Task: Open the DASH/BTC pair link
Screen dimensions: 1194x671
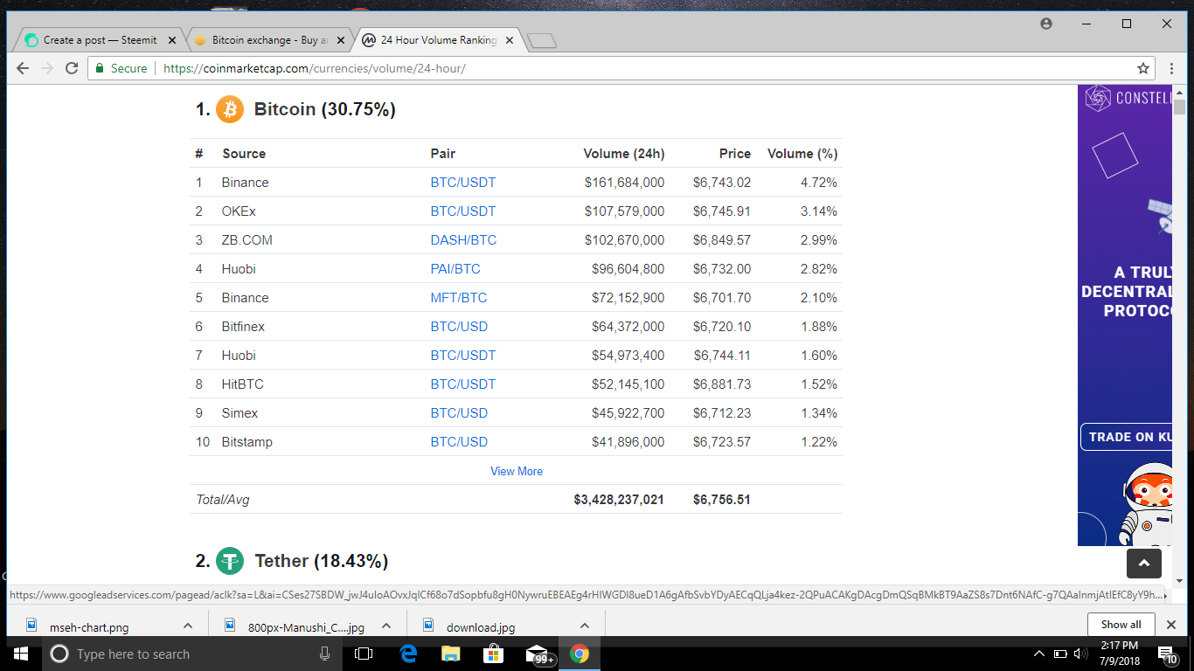Action: (x=463, y=240)
